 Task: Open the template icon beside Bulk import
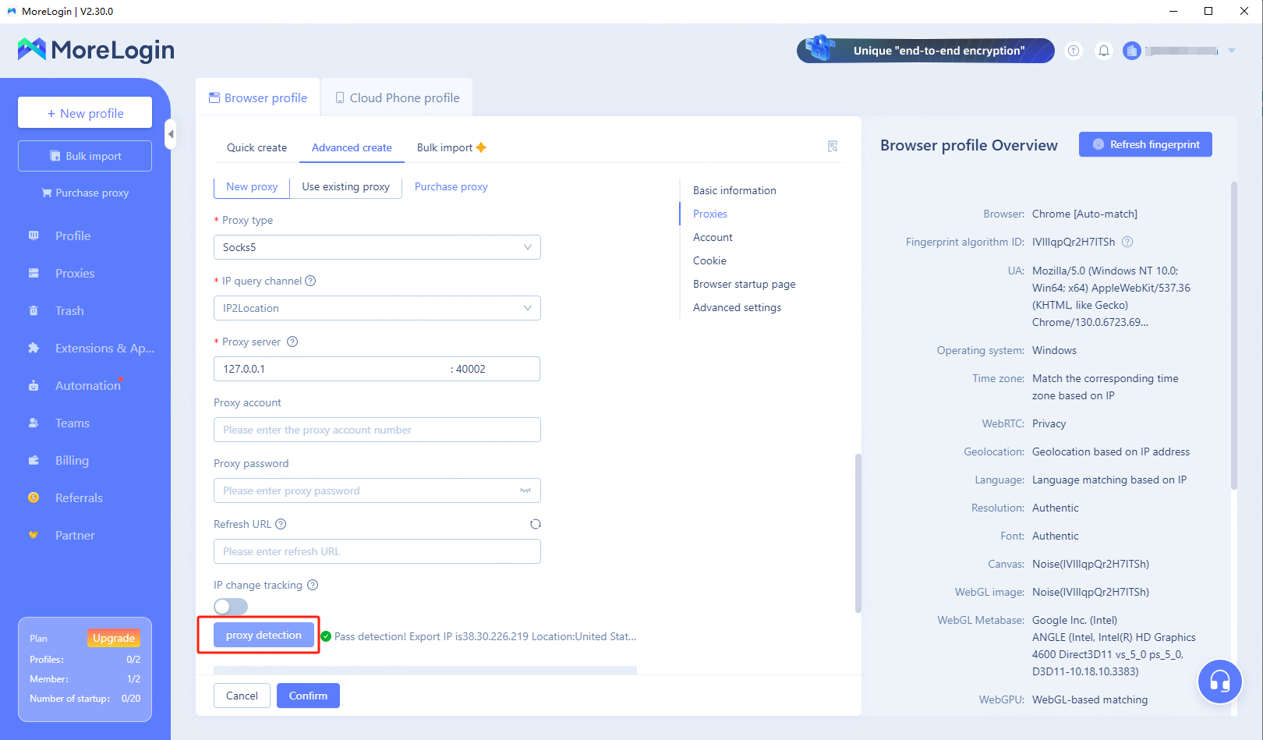(x=833, y=147)
